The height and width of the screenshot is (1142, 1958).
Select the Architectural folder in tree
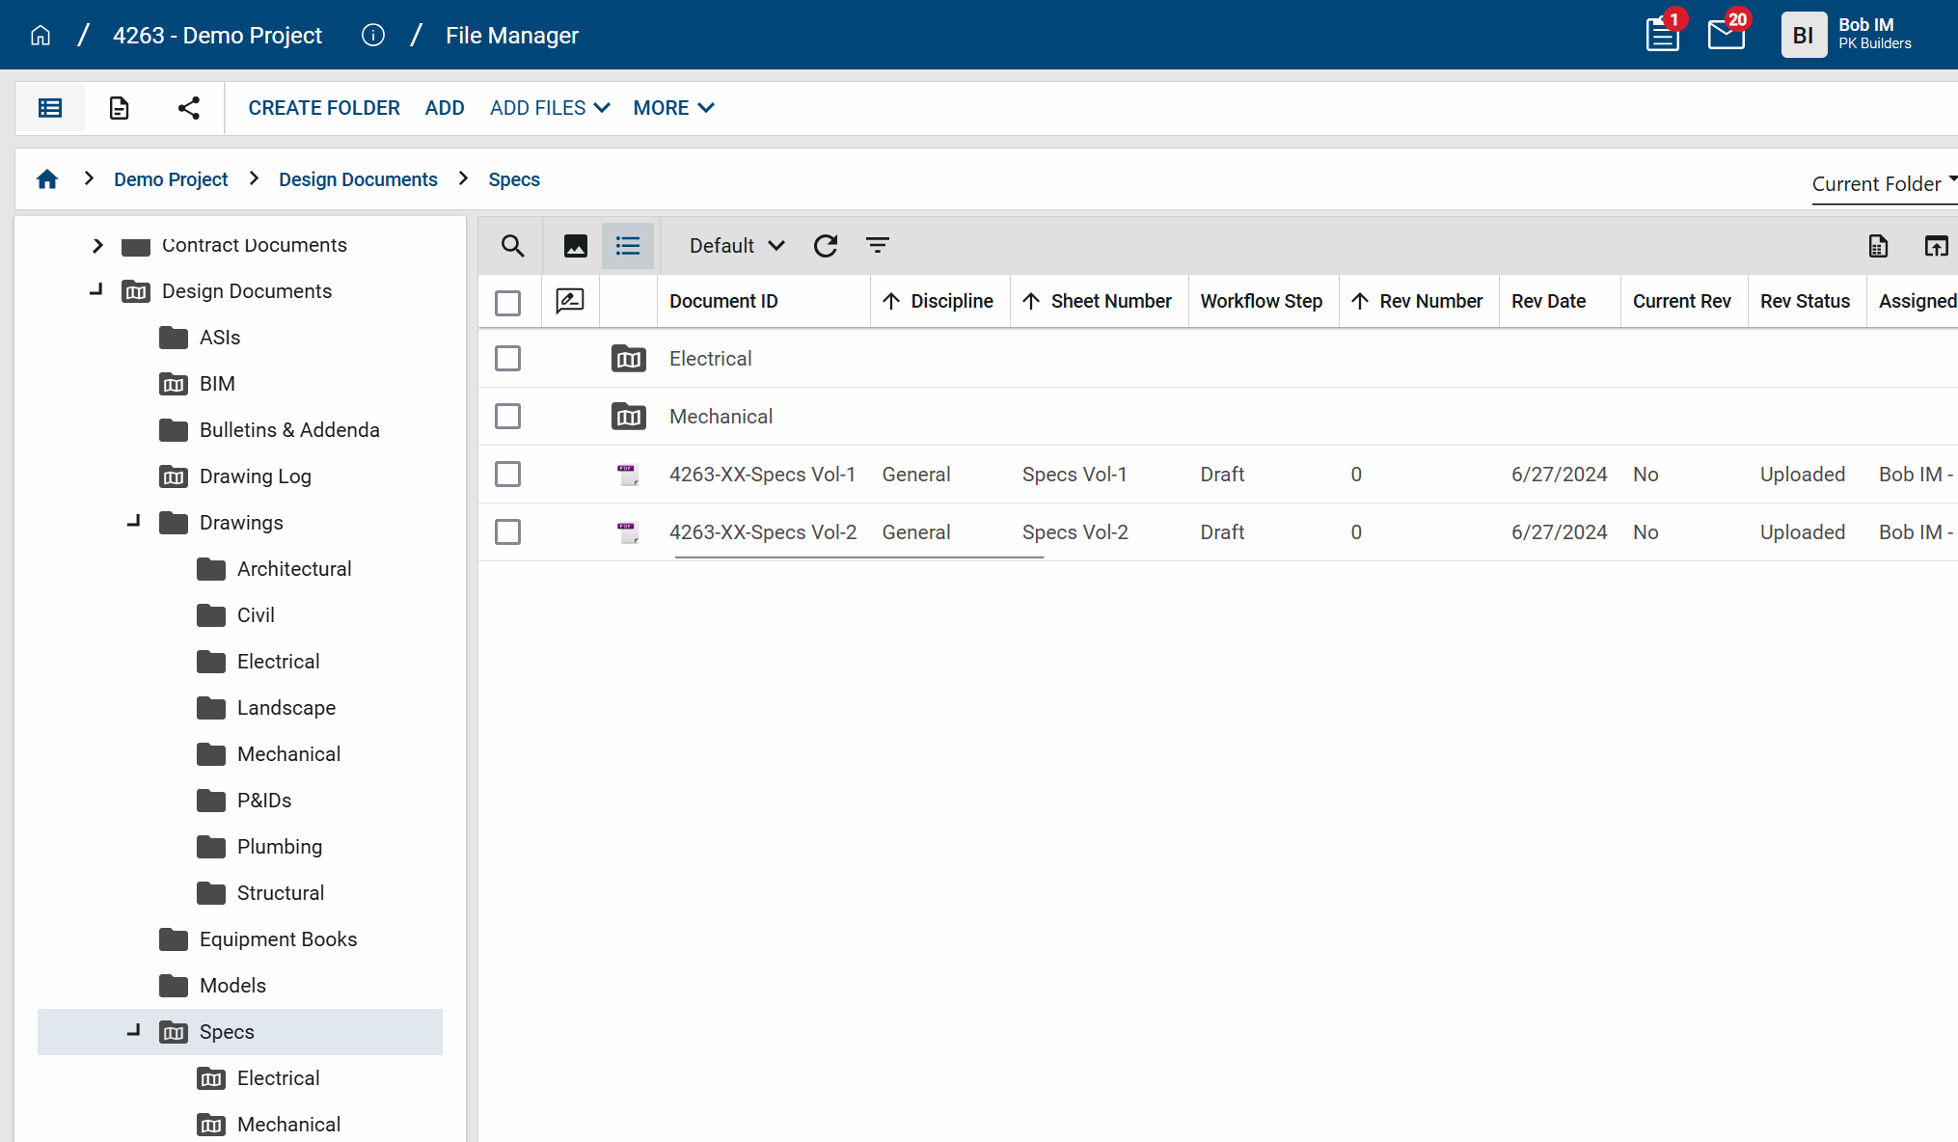pyautogui.click(x=294, y=569)
